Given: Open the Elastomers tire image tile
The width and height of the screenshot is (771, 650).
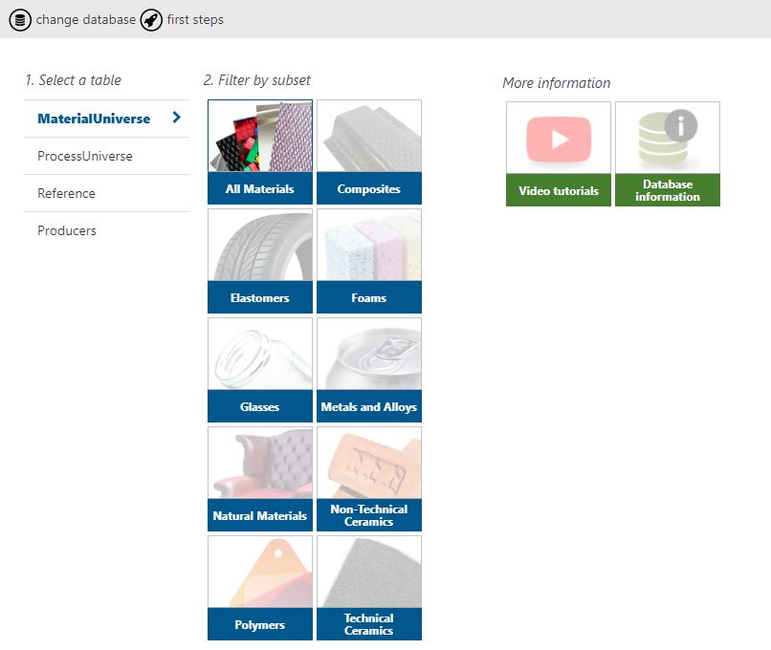Looking at the screenshot, I should coord(260,245).
